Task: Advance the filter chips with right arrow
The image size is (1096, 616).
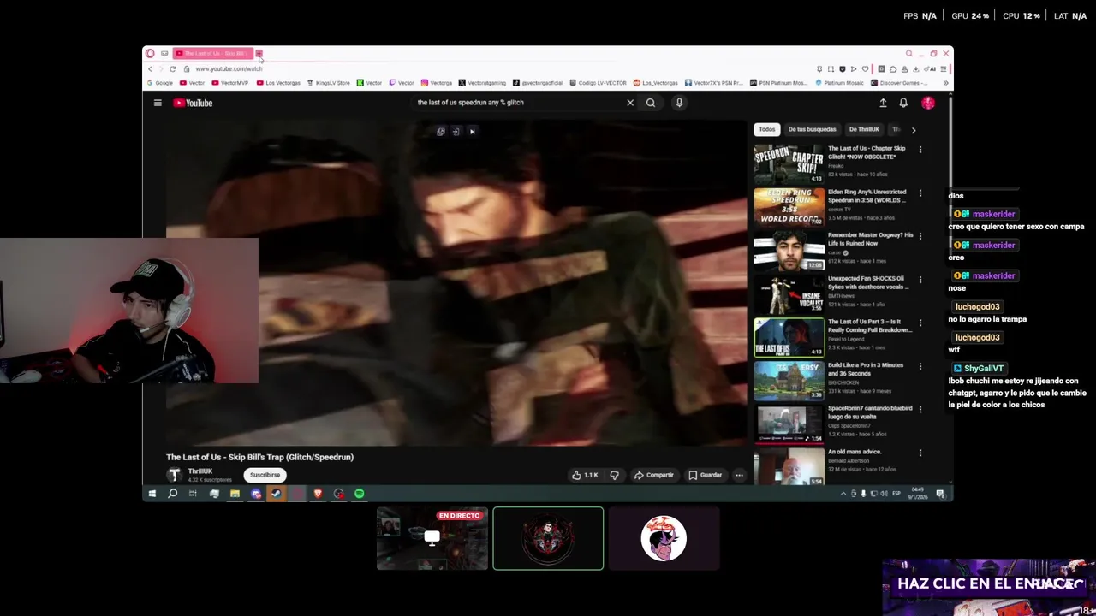Action: click(x=913, y=130)
